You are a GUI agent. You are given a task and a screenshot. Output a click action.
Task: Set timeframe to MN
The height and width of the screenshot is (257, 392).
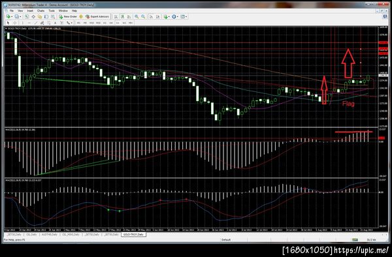(x=131, y=23)
